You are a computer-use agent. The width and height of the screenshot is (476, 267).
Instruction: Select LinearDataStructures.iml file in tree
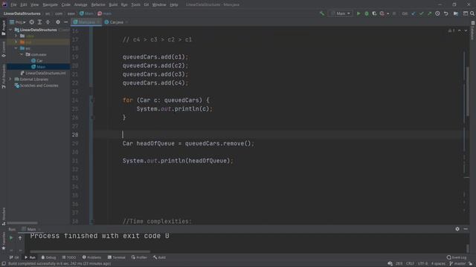coord(43,73)
